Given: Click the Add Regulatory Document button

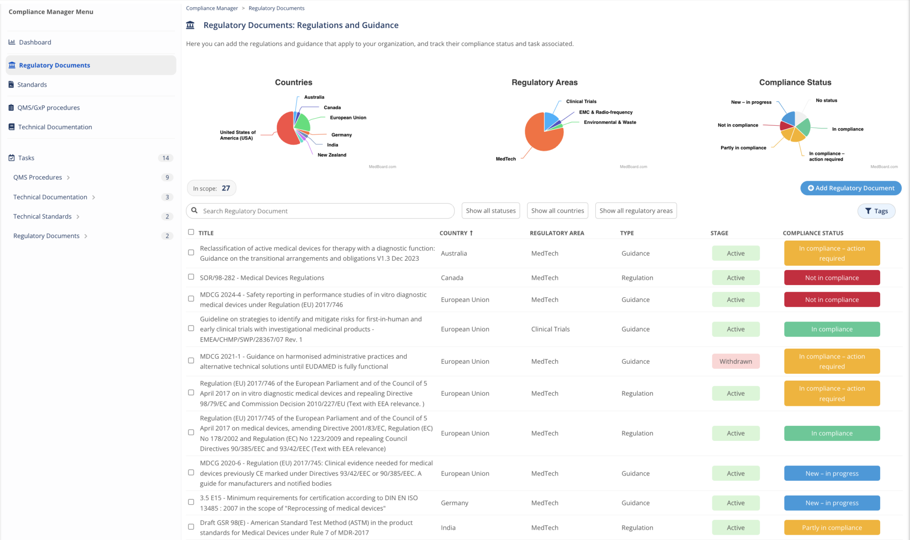Looking at the screenshot, I should (850, 188).
